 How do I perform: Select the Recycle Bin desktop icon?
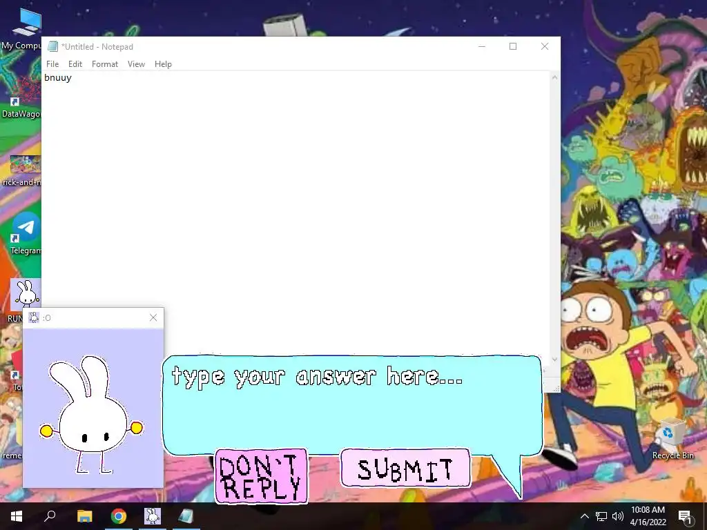pyautogui.click(x=672, y=438)
